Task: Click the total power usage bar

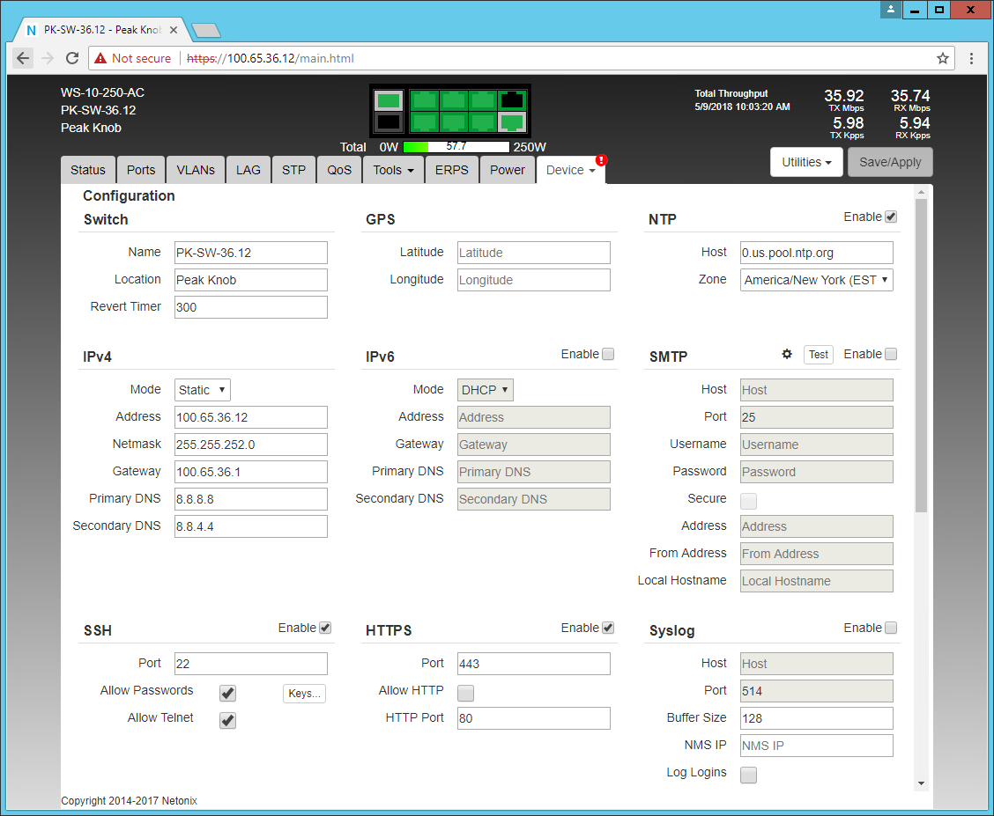Action: point(456,147)
